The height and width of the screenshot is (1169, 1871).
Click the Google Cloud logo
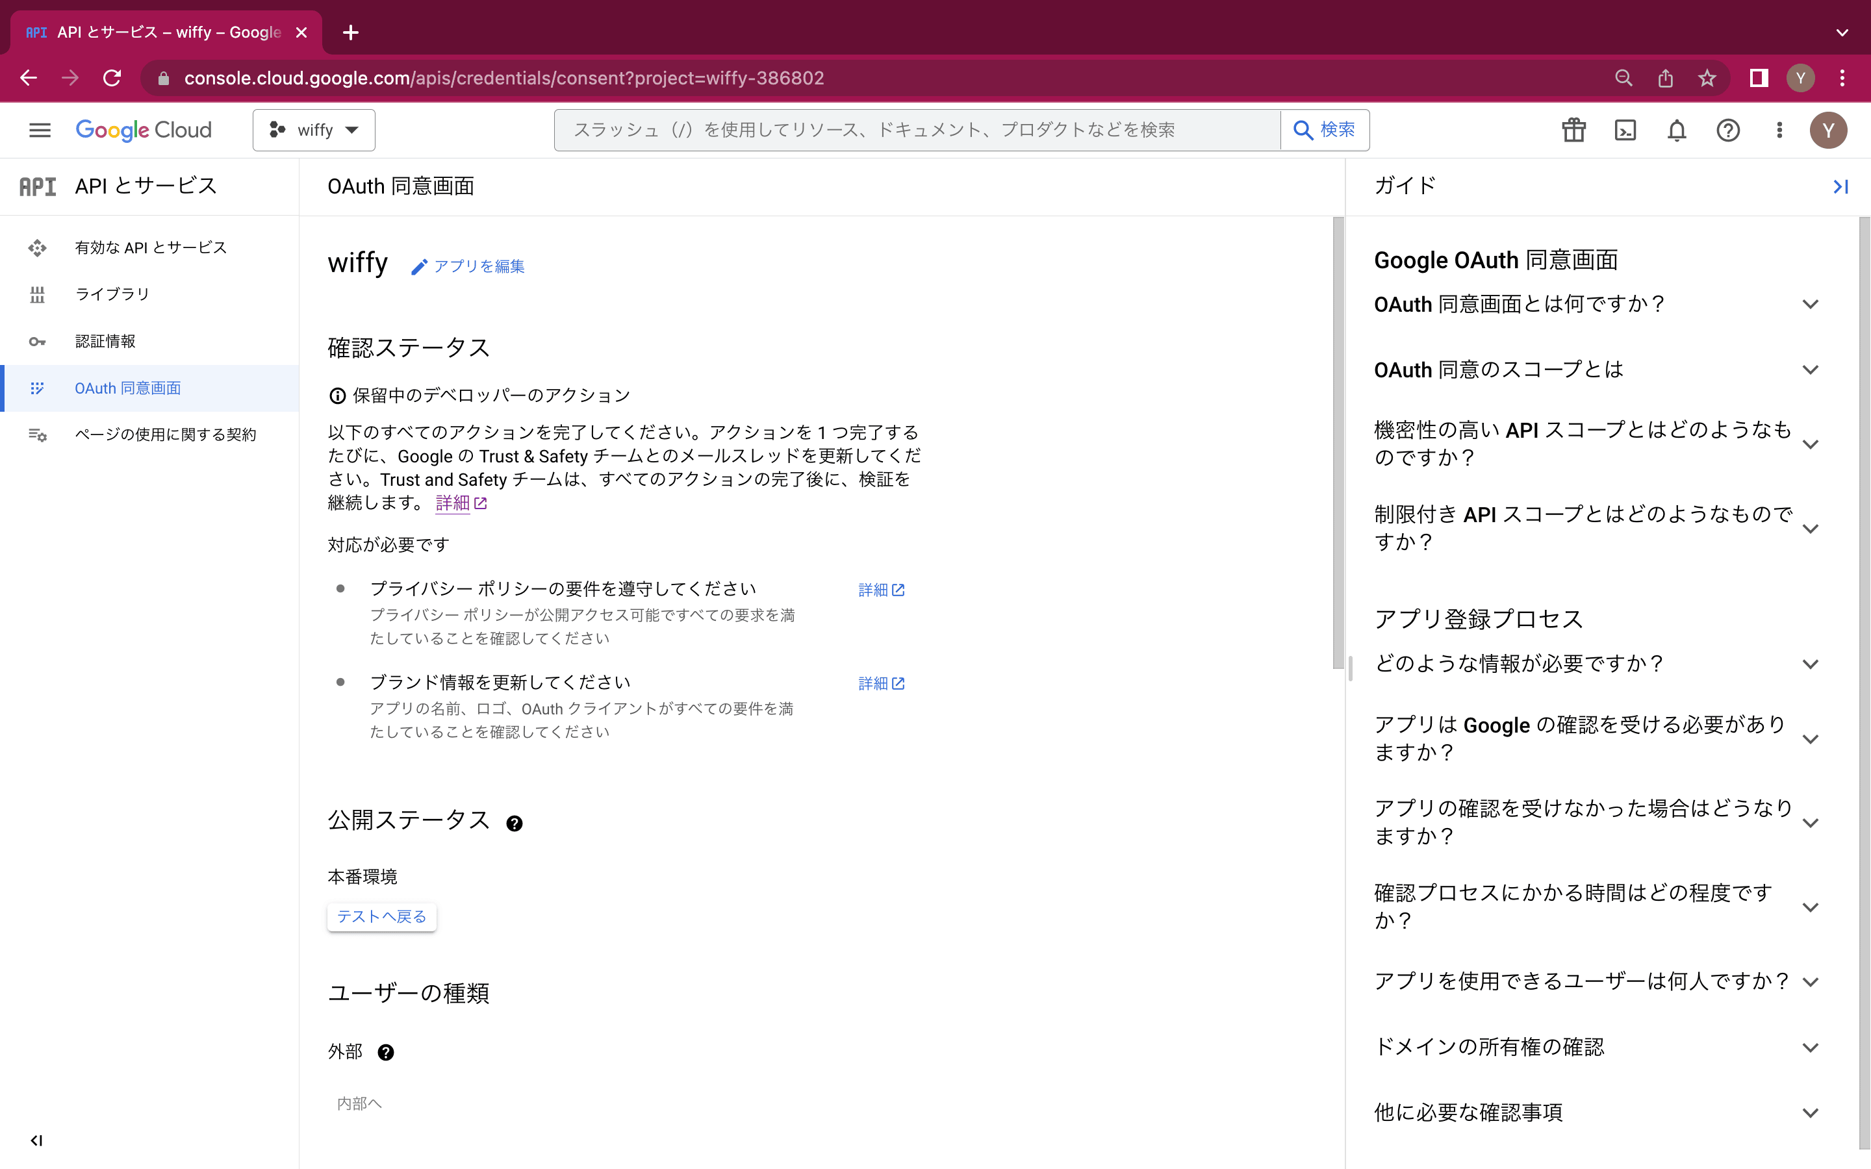tap(143, 130)
